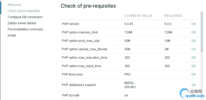Open the Check of pre-requisites step

24,11
